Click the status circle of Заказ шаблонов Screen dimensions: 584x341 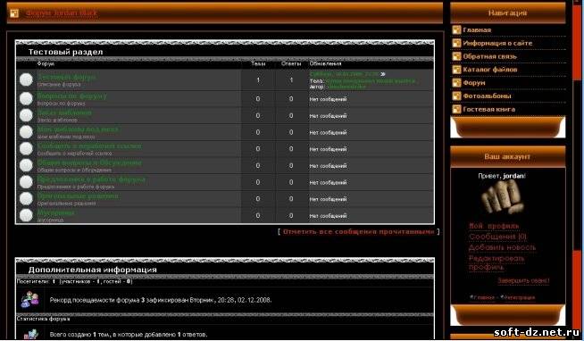[x=26, y=115]
